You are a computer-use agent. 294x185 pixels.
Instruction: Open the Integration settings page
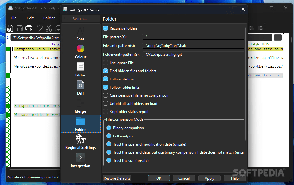(x=80, y=161)
